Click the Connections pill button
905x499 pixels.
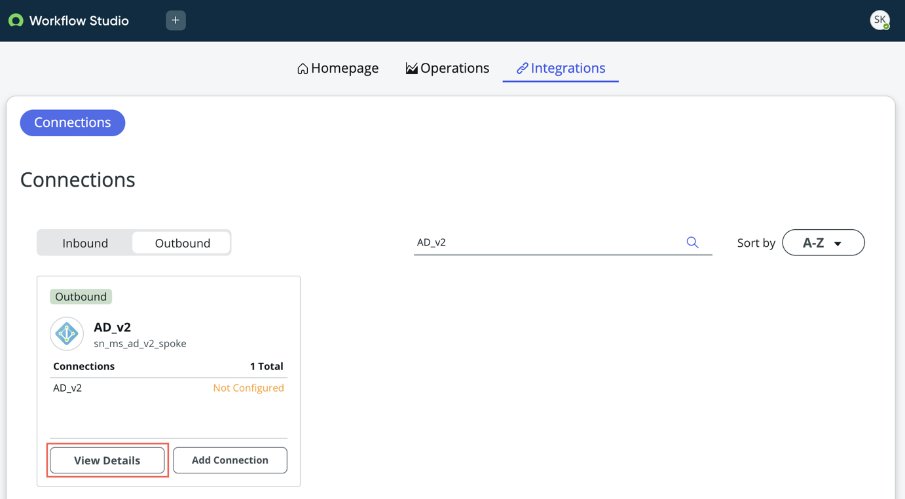coord(73,122)
